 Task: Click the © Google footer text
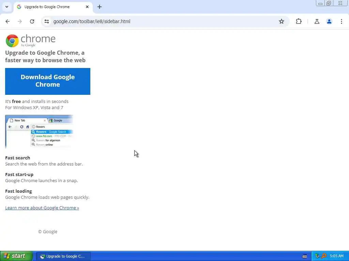[x=48, y=231]
